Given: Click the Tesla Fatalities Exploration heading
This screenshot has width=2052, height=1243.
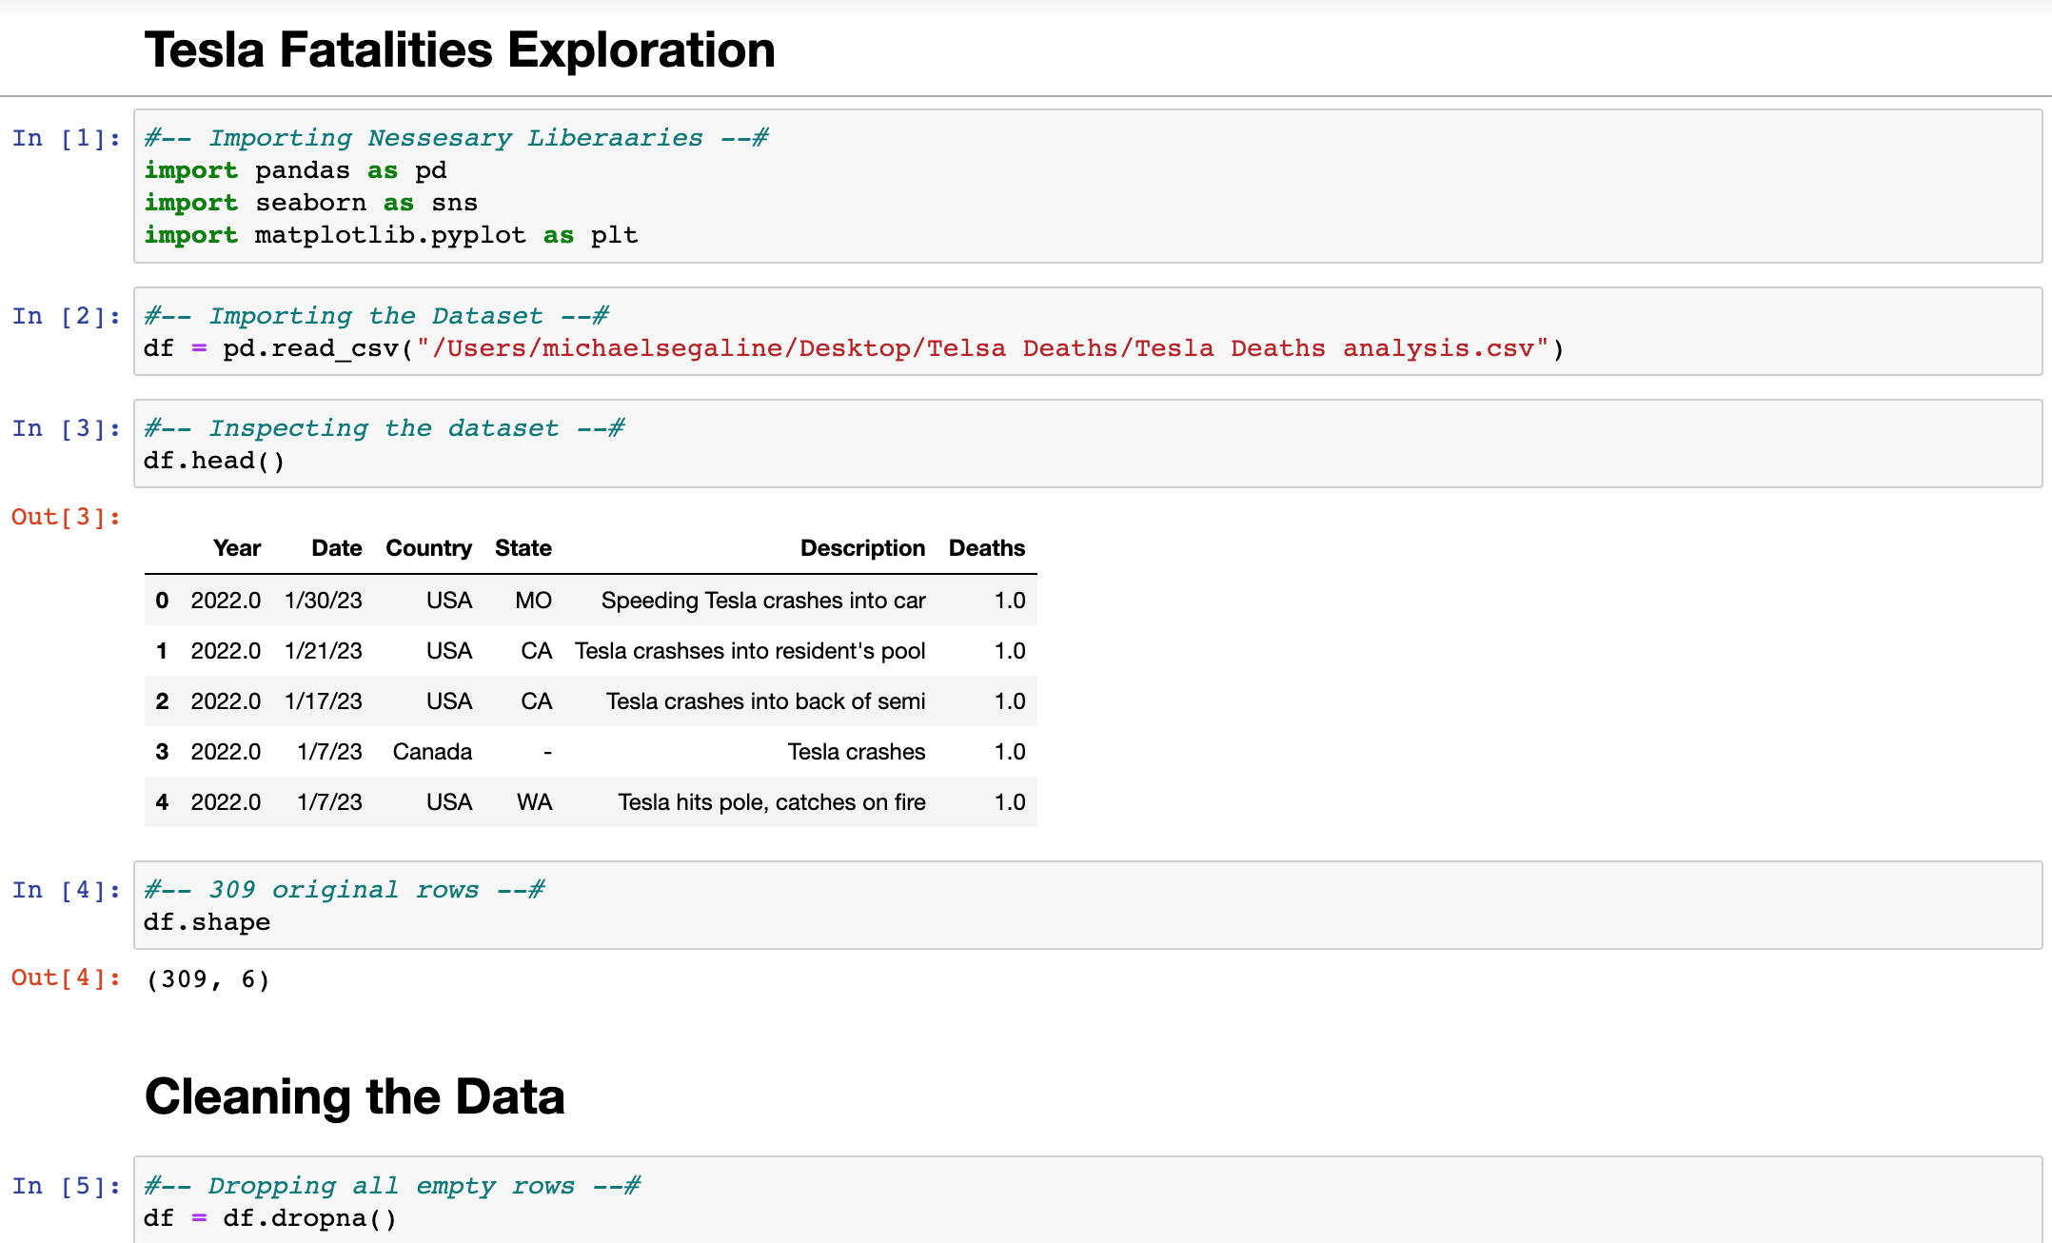Looking at the screenshot, I should coord(459,49).
